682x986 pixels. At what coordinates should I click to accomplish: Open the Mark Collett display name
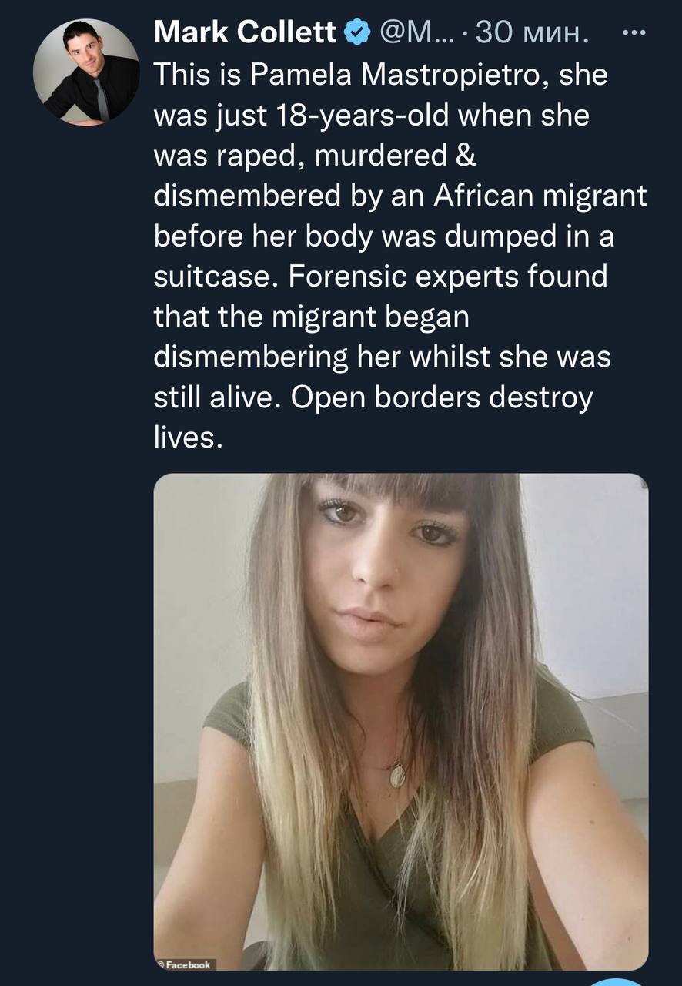click(246, 33)
